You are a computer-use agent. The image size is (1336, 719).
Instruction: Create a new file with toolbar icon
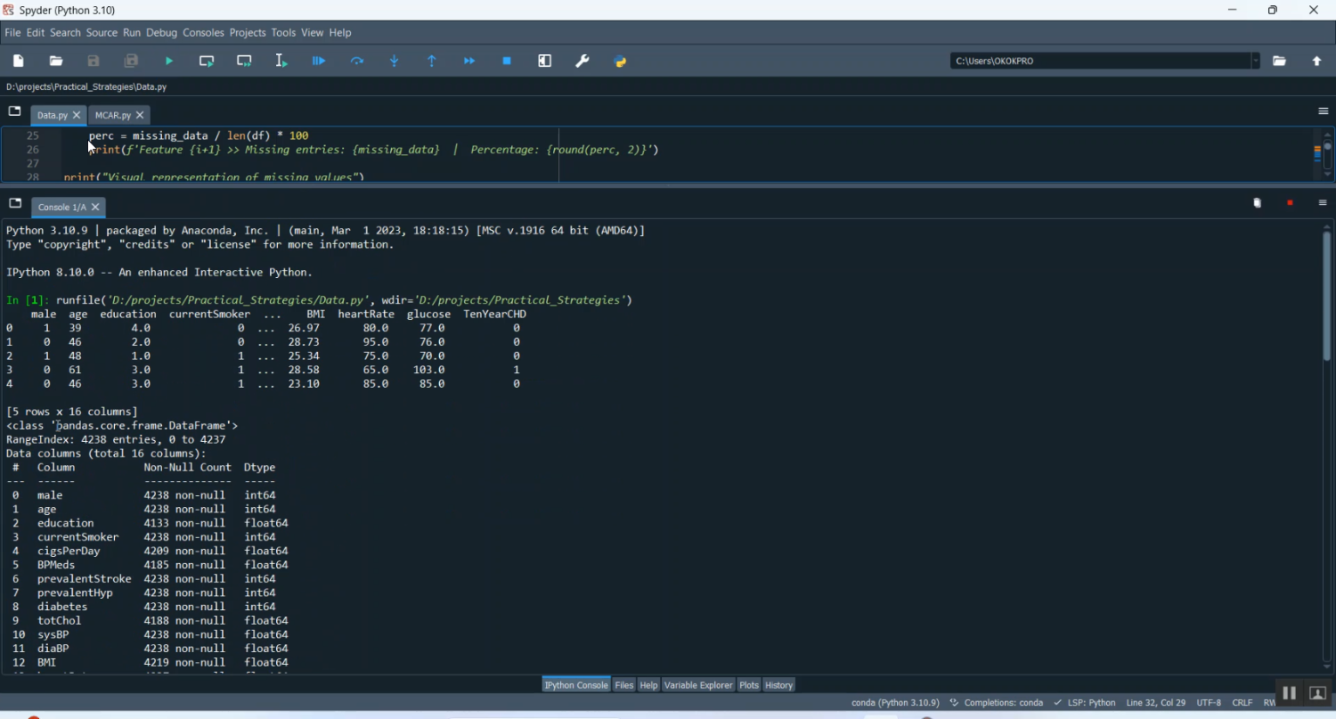19,61
